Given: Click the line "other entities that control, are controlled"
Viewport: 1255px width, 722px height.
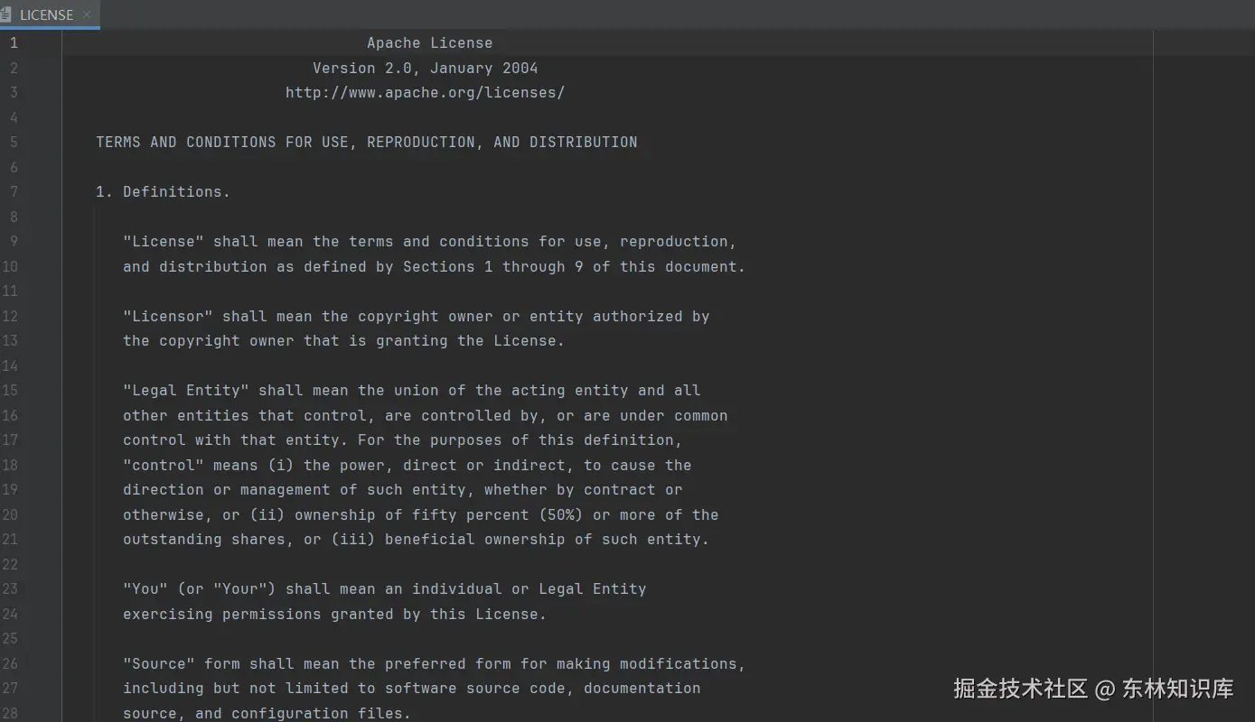Looking at the screenshot, I should (x=426, y=415).
